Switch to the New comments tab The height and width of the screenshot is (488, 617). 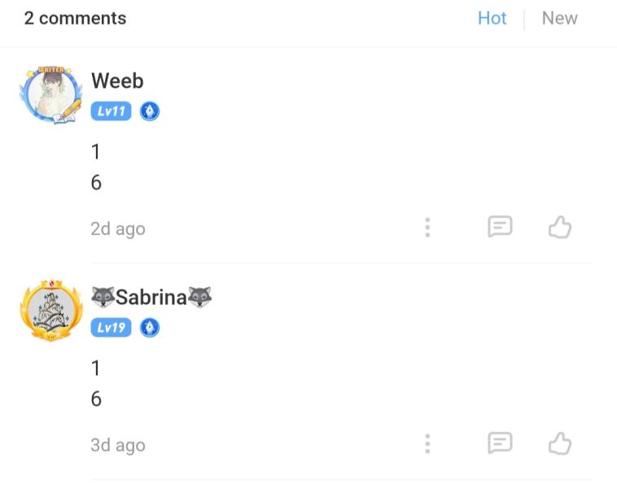[x=559, y=19]
